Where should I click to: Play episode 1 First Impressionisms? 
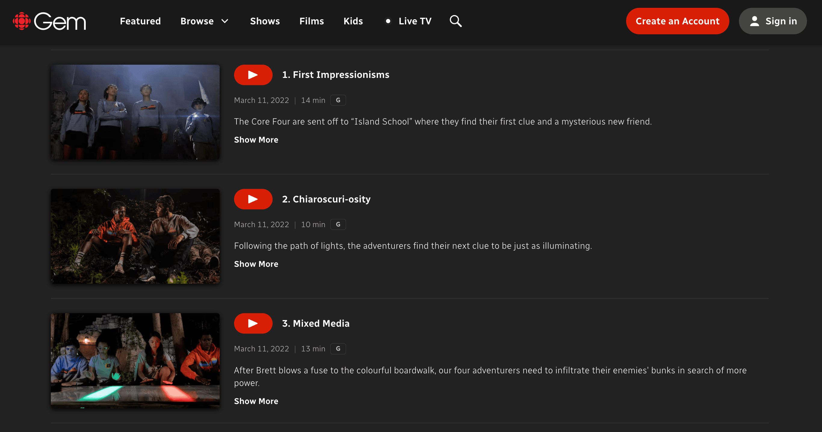point(253,75)
